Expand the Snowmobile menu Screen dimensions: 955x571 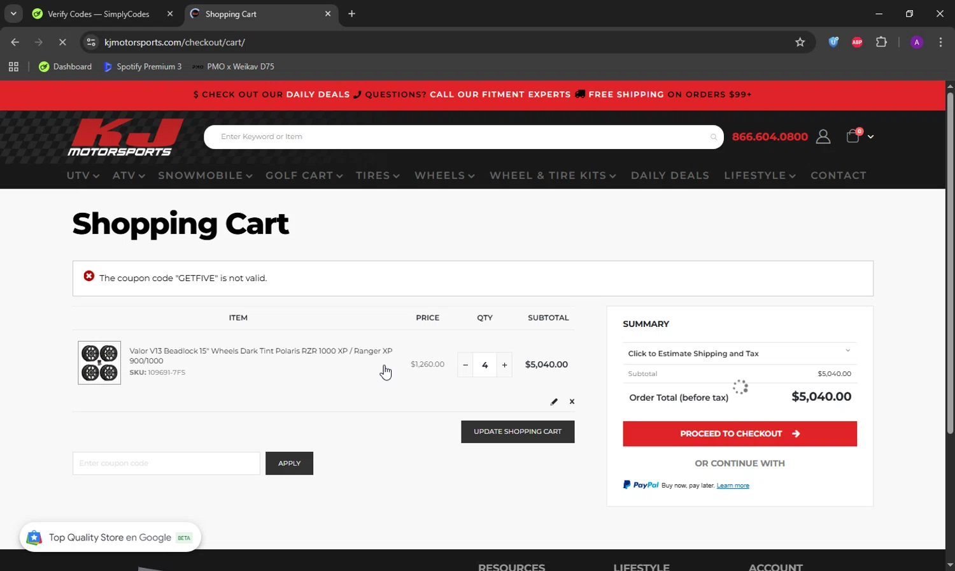tap(205, 175)
